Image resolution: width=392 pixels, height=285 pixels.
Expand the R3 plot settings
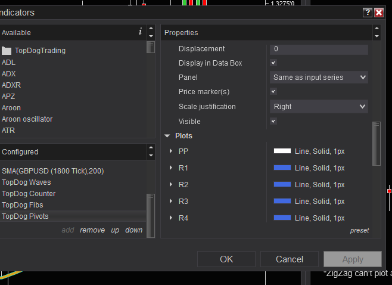click(171, 202)
